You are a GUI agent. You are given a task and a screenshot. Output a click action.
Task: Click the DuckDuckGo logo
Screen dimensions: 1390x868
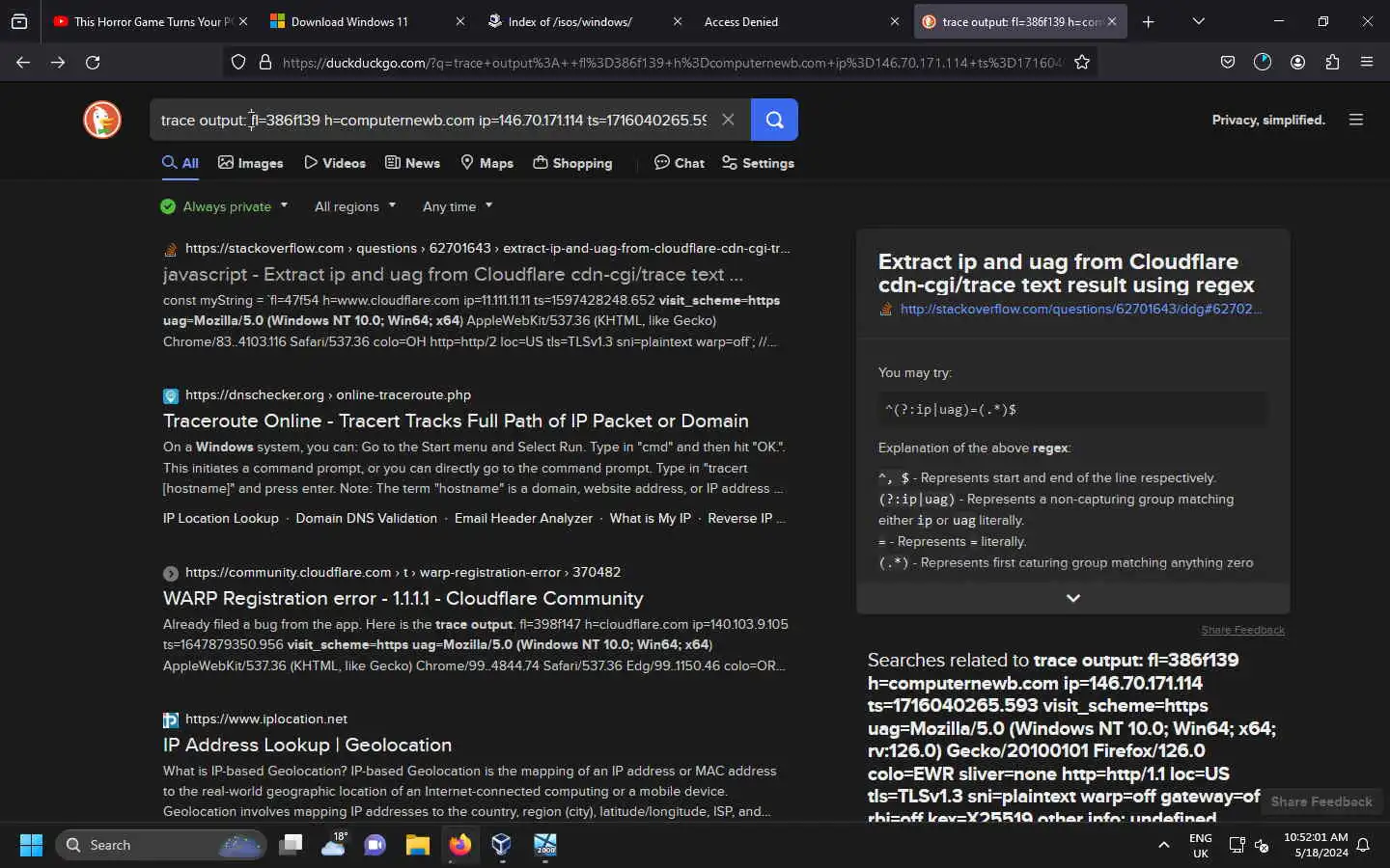point(102,120)
